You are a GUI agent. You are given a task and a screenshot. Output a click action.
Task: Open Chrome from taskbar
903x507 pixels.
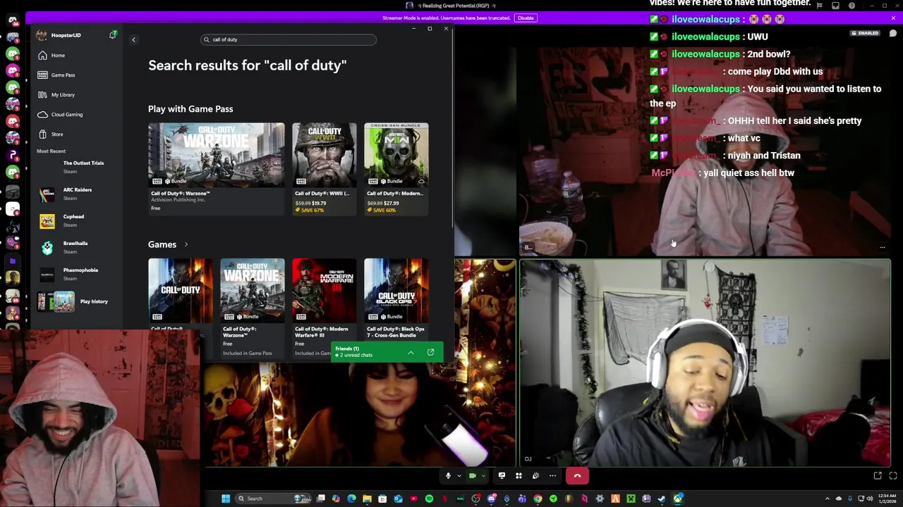[x=538, y=499]
